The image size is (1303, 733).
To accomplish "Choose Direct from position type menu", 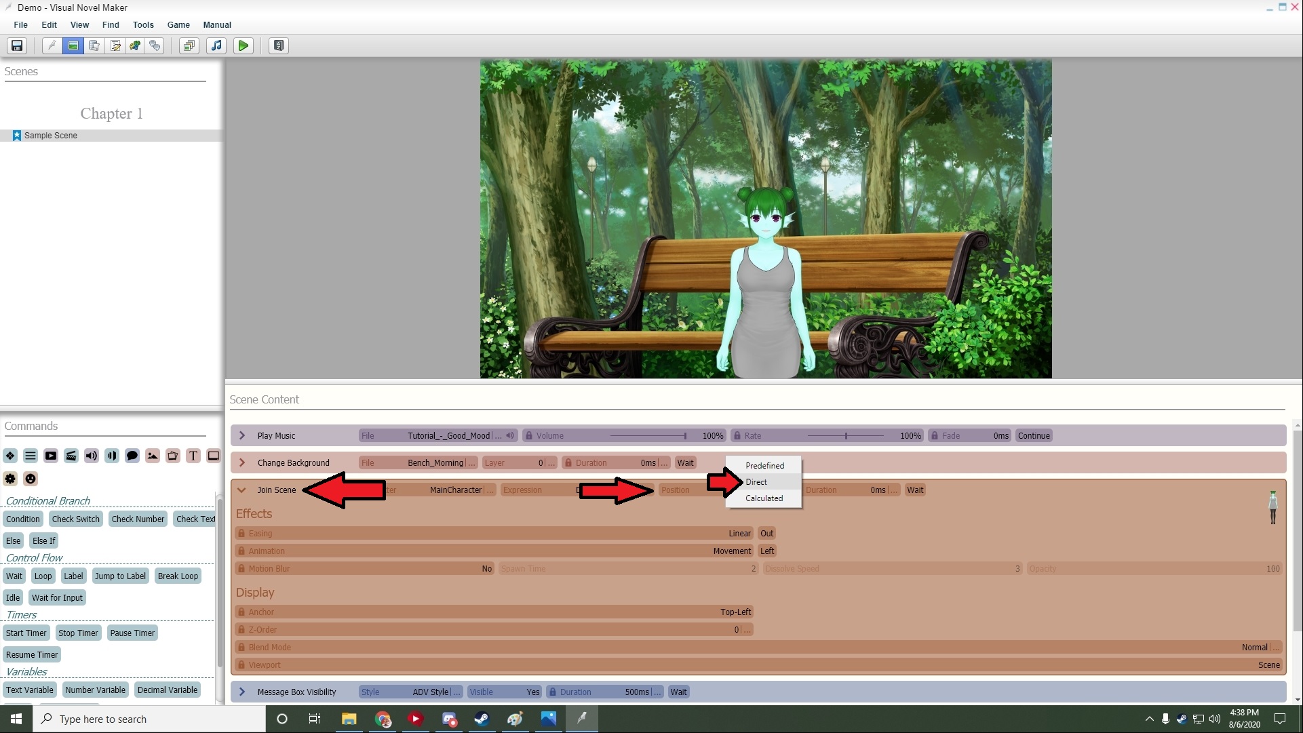I will coord(756,482).
